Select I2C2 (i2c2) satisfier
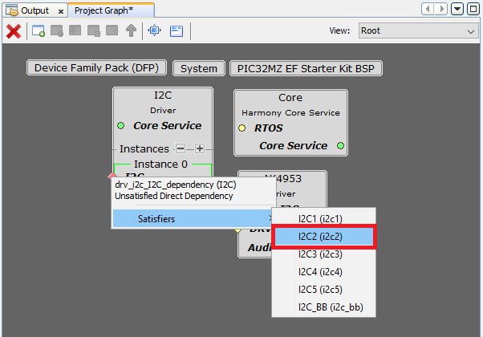 [323, 237]
